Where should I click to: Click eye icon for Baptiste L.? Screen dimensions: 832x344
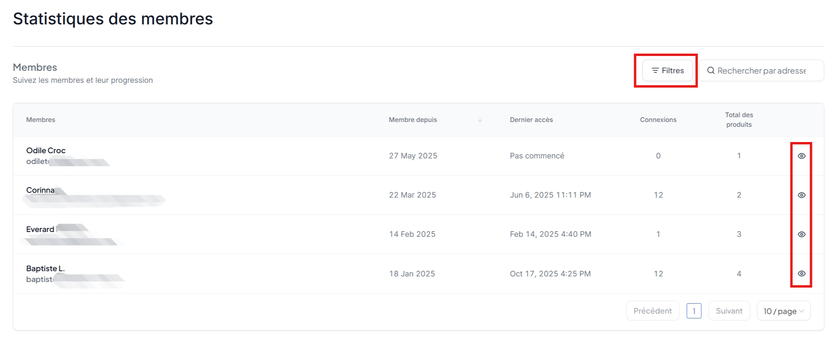coord(801,274)
